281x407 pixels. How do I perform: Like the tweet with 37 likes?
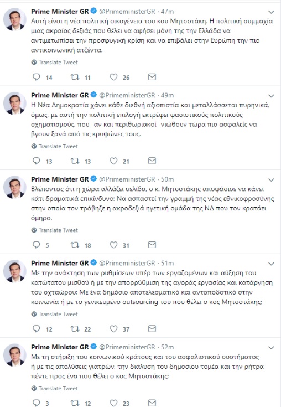point(113,329)
